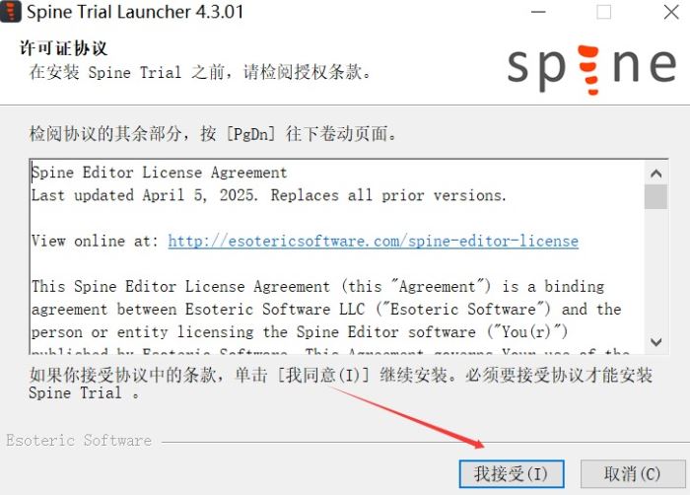
Task: Click the disabled maximize window button
Action: tap(603, 12)
